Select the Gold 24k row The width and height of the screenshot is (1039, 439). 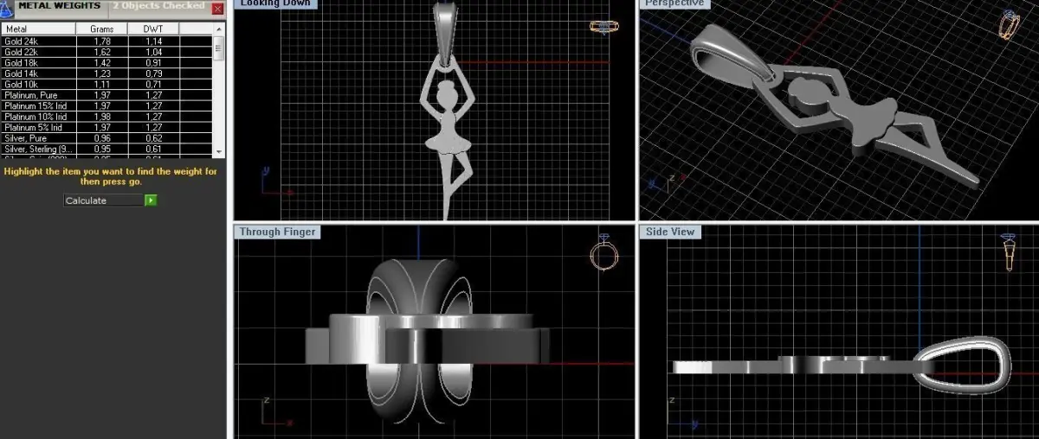point(106,41)
